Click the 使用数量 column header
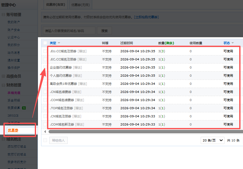 (196, 43)
